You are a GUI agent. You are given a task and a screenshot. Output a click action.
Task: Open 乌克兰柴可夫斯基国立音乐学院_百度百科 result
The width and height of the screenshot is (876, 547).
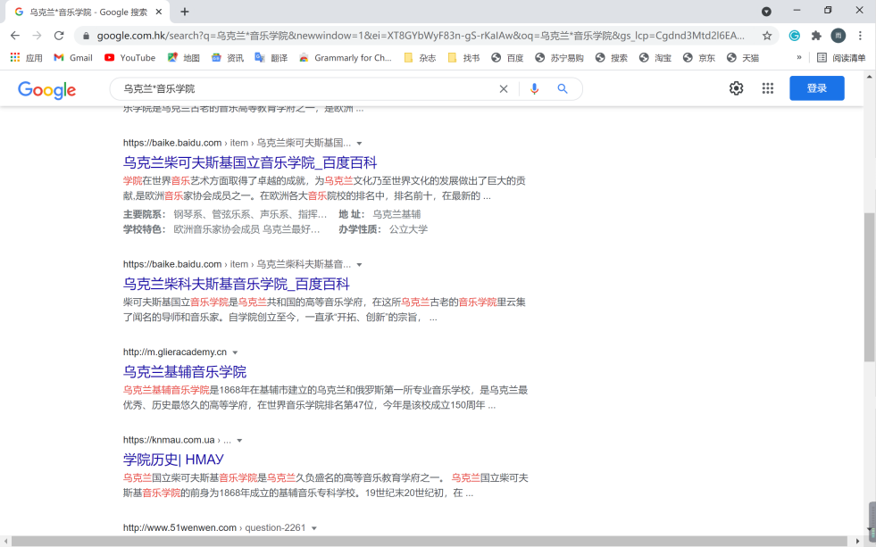tap(250, 162)
